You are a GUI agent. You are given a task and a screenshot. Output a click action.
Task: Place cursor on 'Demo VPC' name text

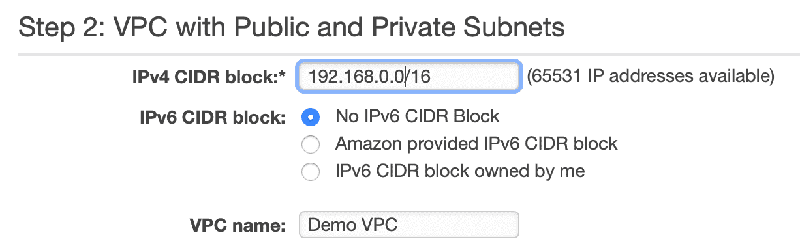(x=352, y=225)
